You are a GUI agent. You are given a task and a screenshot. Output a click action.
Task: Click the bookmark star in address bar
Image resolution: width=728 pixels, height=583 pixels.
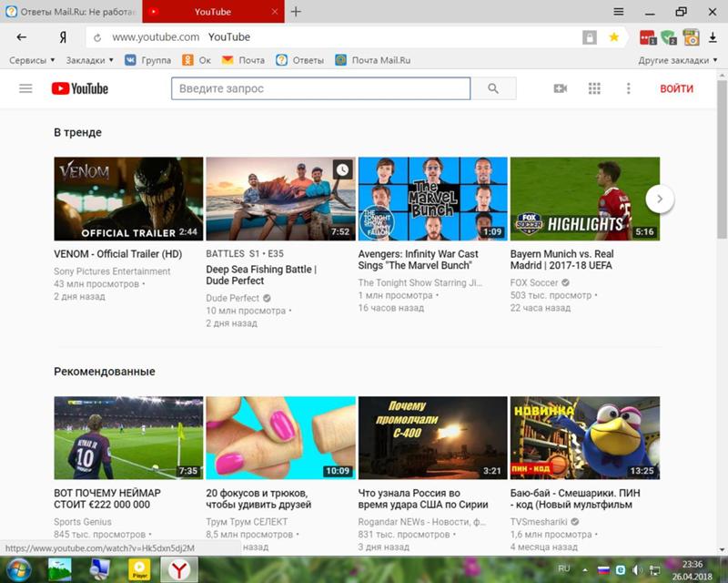coord(614,37)
